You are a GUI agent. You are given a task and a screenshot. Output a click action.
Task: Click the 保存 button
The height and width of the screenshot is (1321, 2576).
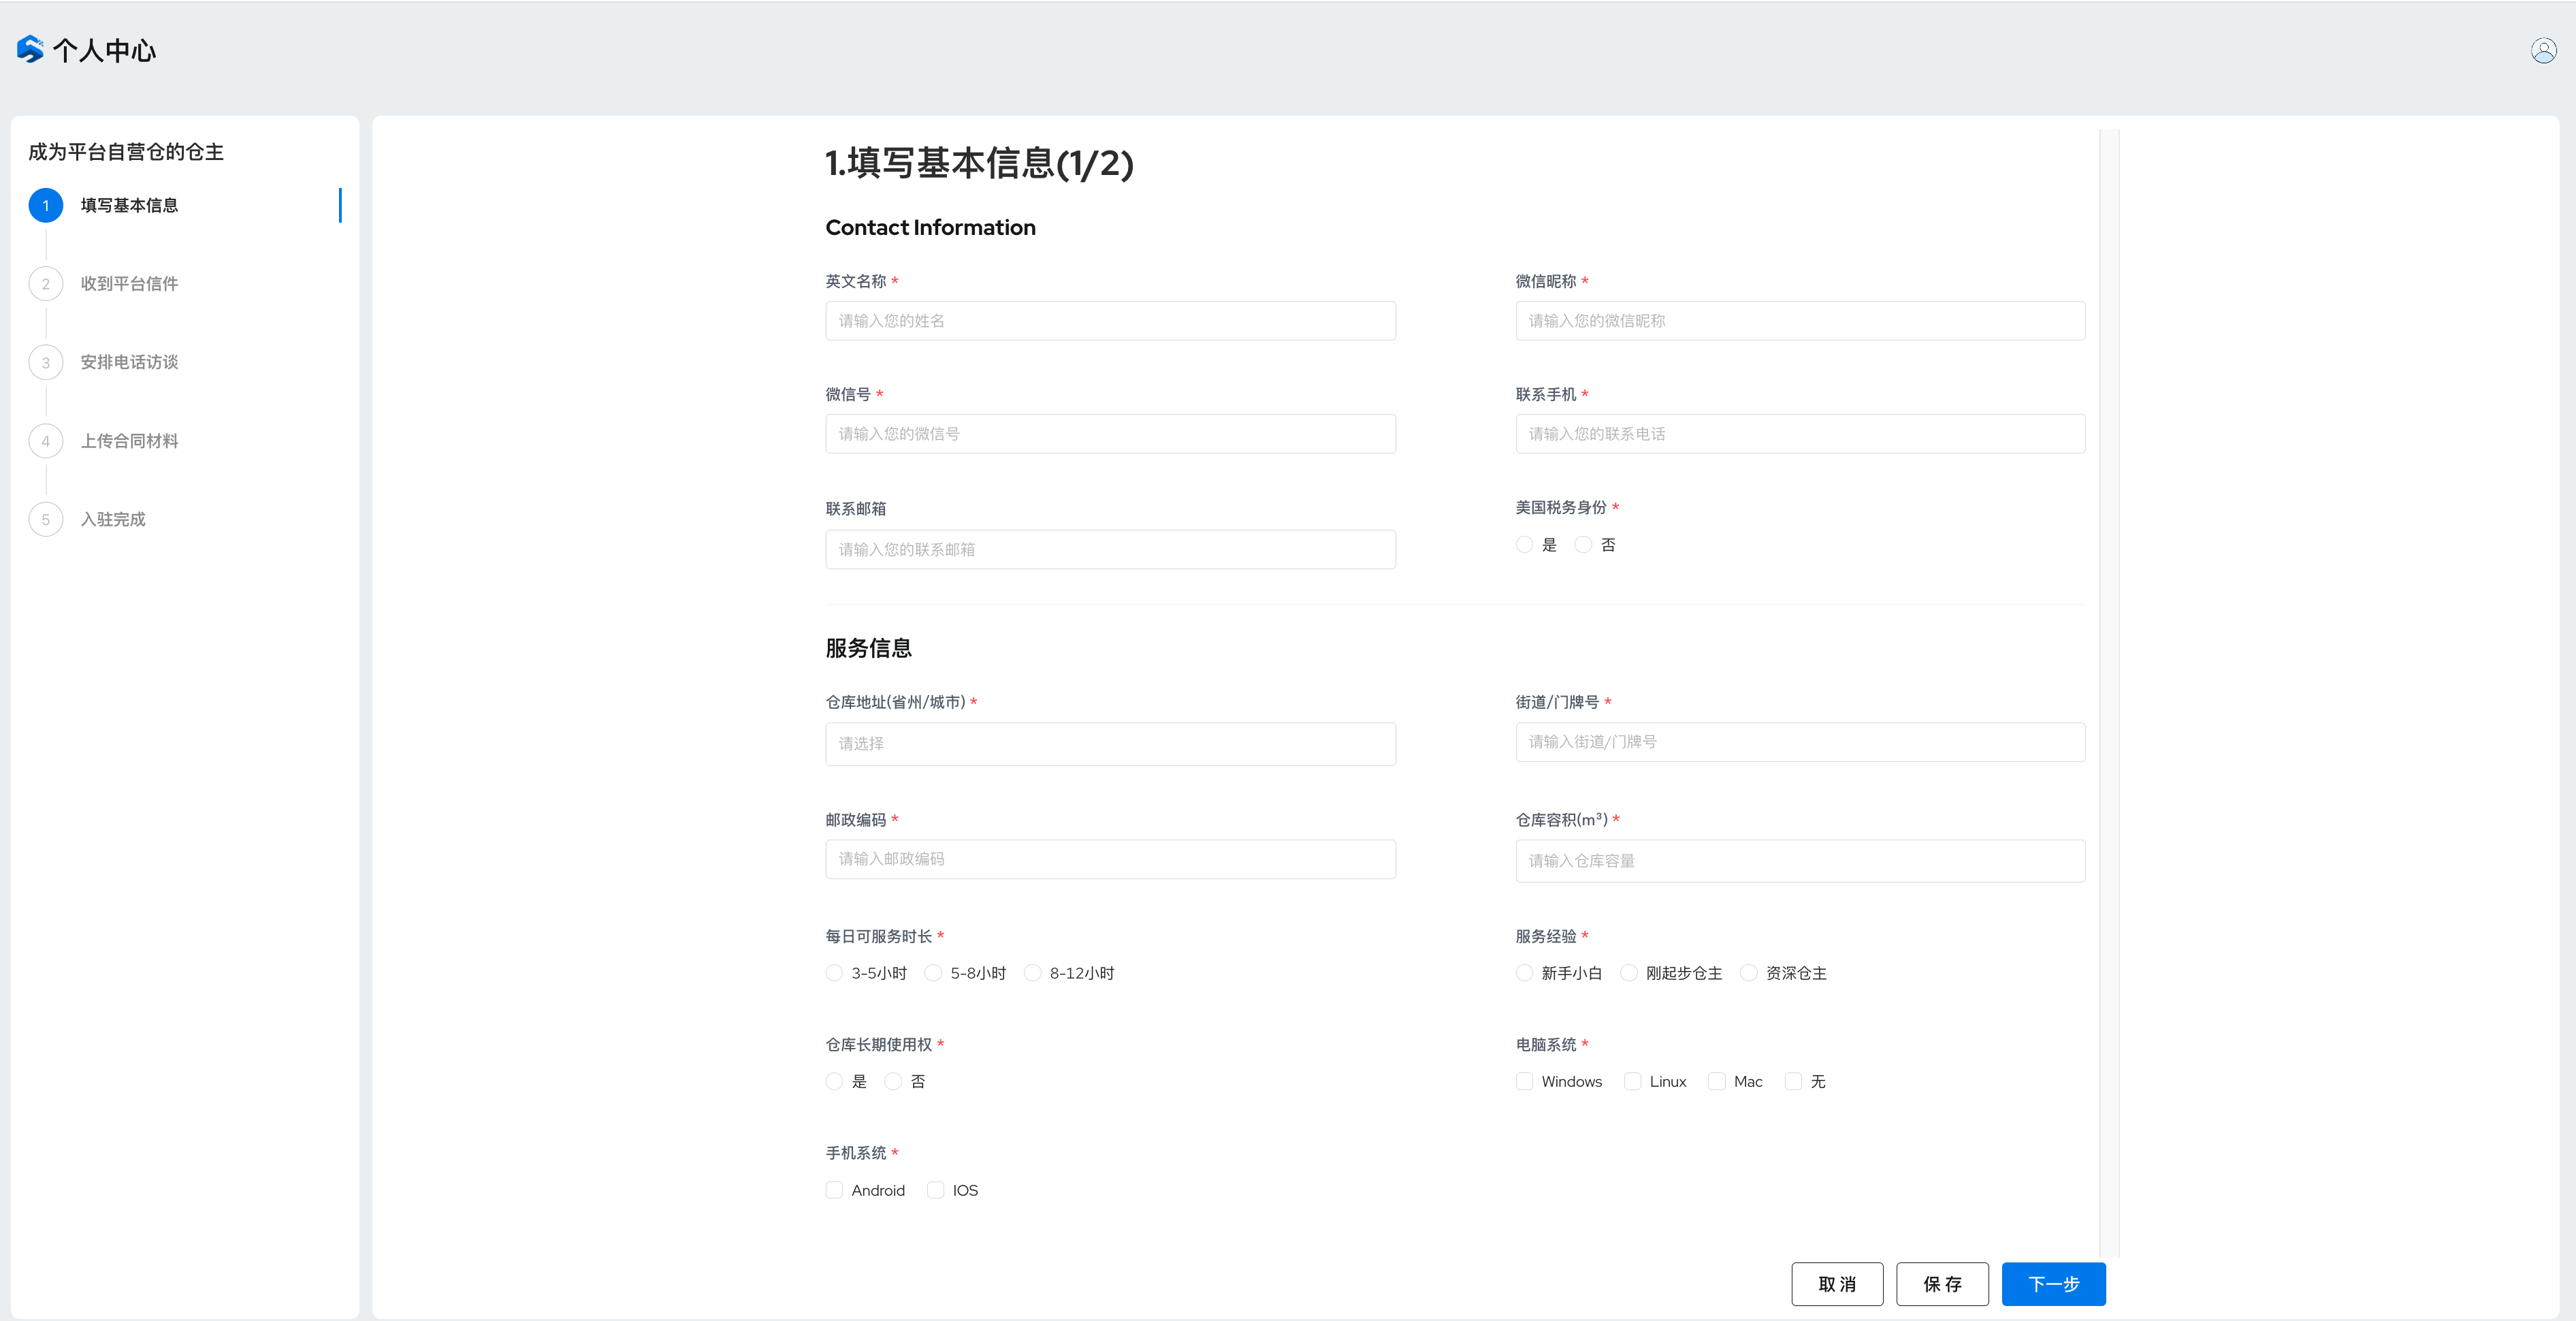tap(1942, 1284)
